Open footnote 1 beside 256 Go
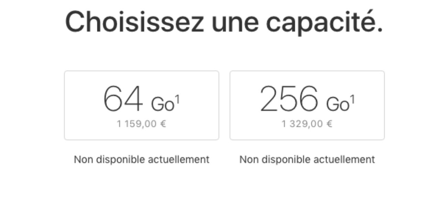The width and height of the screenshot is (440, 210). click(x=352, y=99)
